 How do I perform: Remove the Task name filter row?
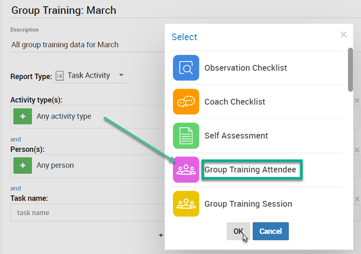coord(357,199)
